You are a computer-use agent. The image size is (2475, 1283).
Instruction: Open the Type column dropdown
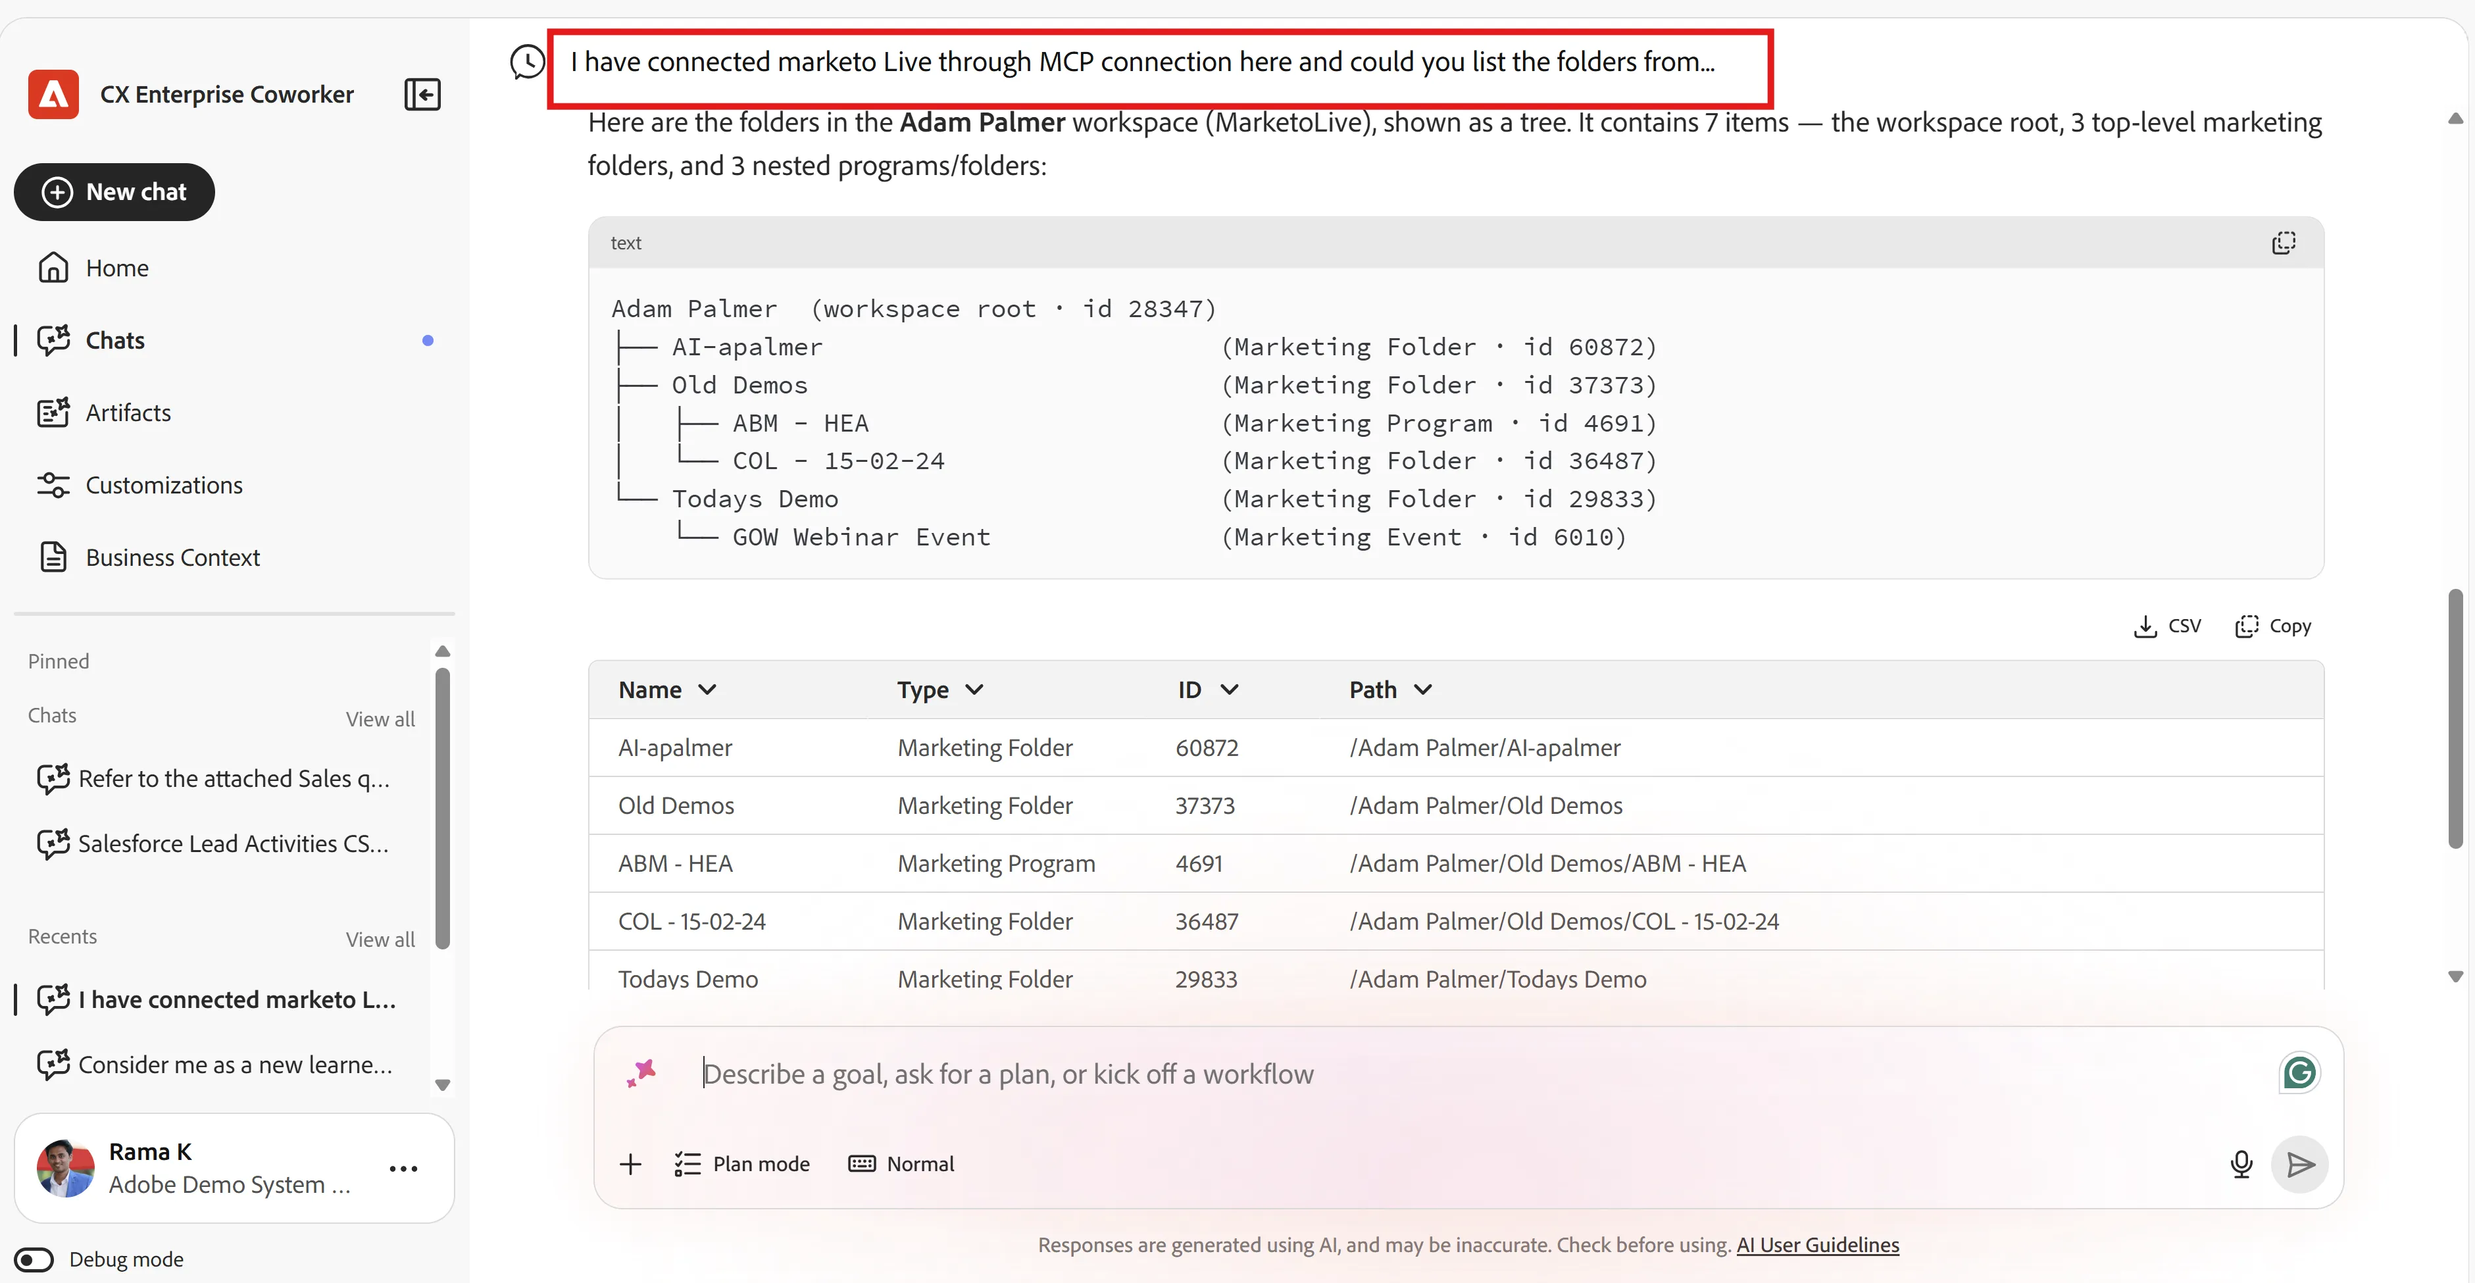click(941, 690)
